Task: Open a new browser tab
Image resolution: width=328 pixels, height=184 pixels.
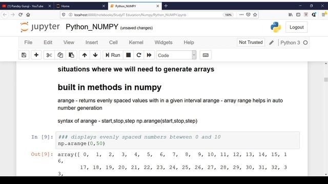Action: [x=166, y=6]
